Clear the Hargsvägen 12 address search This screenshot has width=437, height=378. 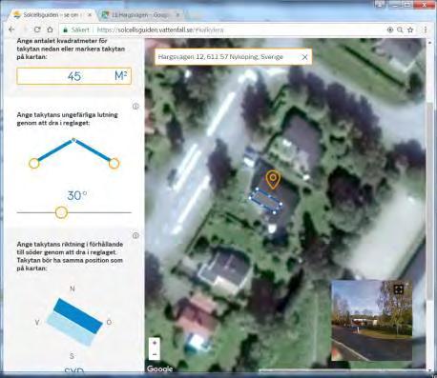[304, 57]
